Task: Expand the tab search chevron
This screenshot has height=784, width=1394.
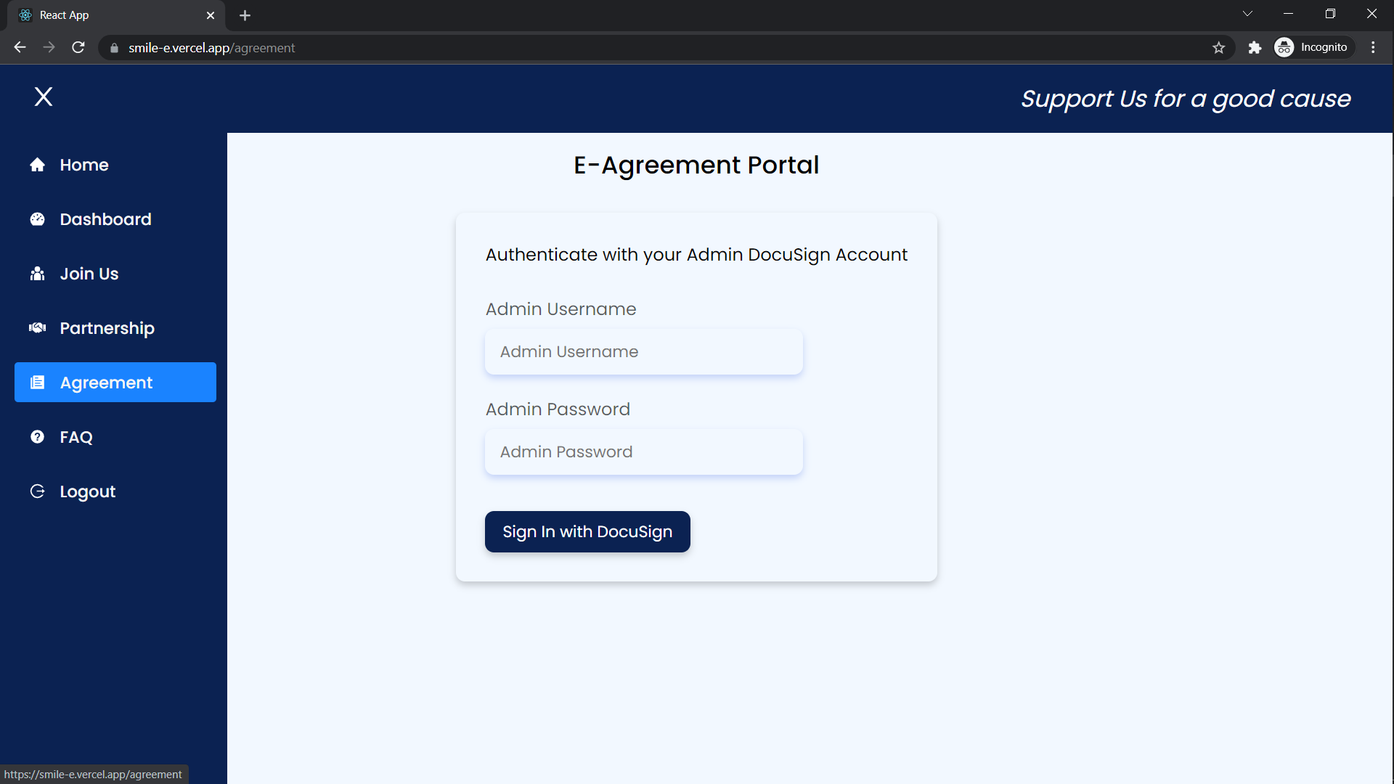Action: [1247, 14]
